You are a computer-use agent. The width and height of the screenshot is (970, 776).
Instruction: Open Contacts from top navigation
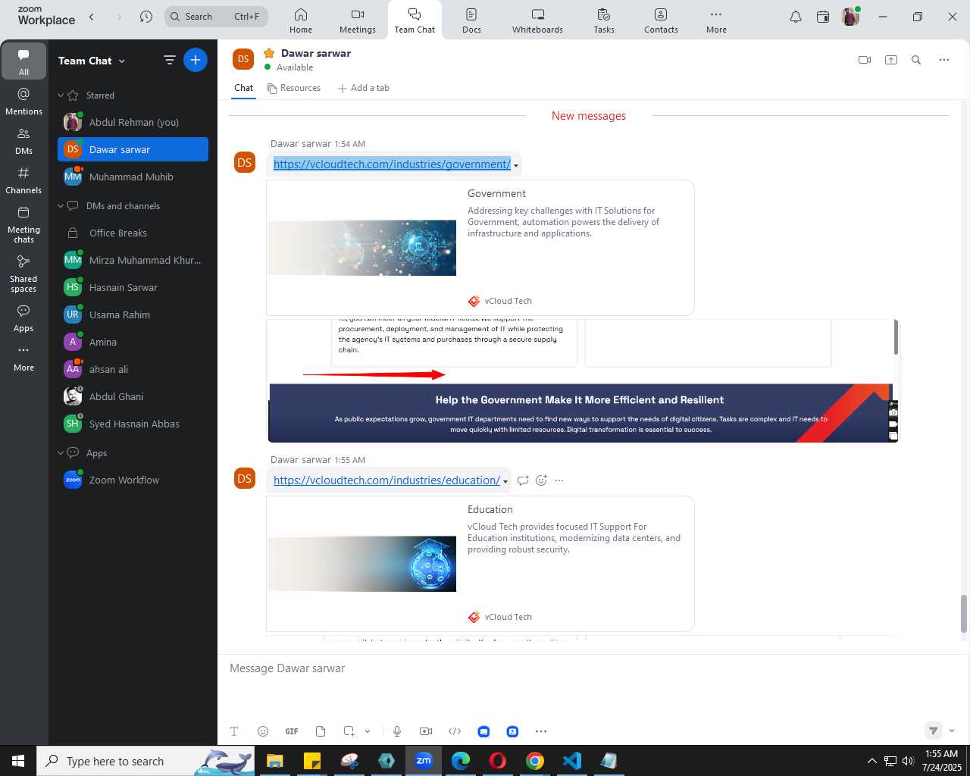661,20
